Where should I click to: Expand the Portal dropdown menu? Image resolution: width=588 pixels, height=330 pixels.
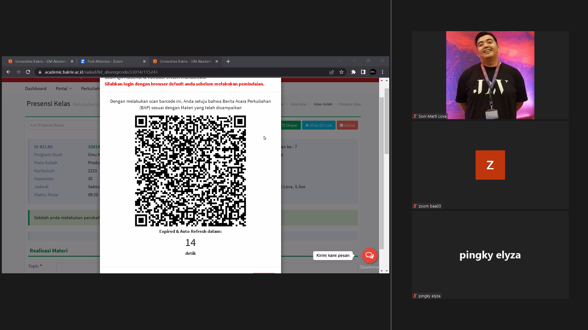[x=64, y=89]
